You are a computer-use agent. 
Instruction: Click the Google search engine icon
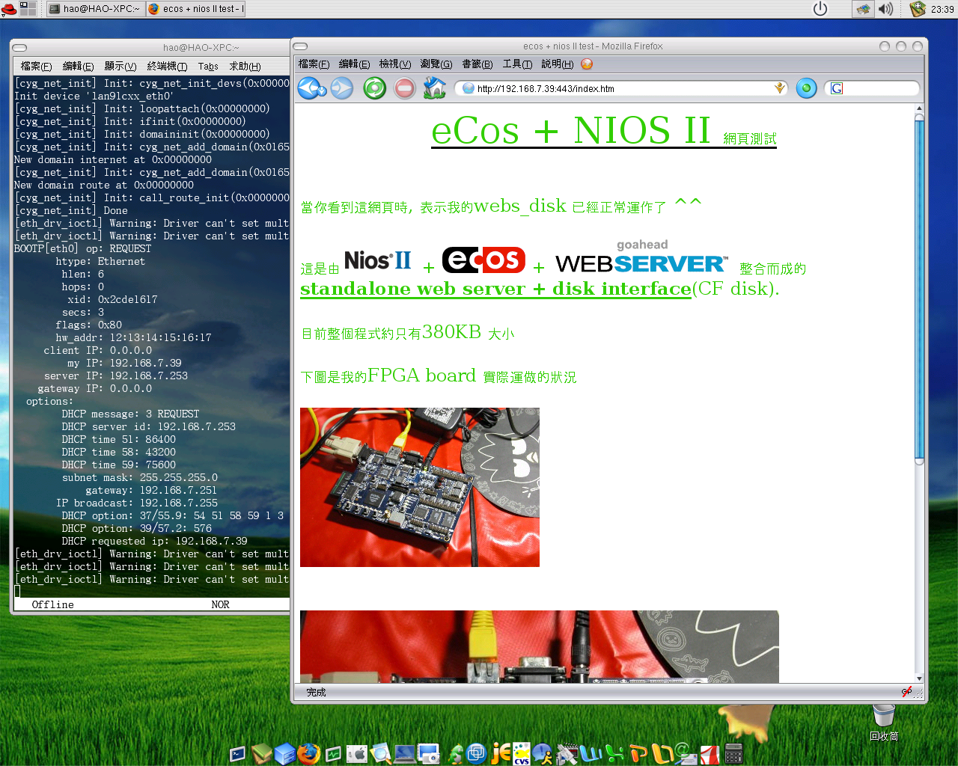pyautogui.click(x=837, y=88)
